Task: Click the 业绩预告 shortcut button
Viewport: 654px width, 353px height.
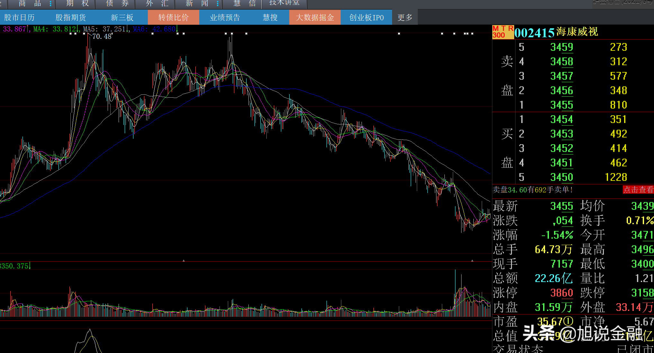Action: [225, 17]
